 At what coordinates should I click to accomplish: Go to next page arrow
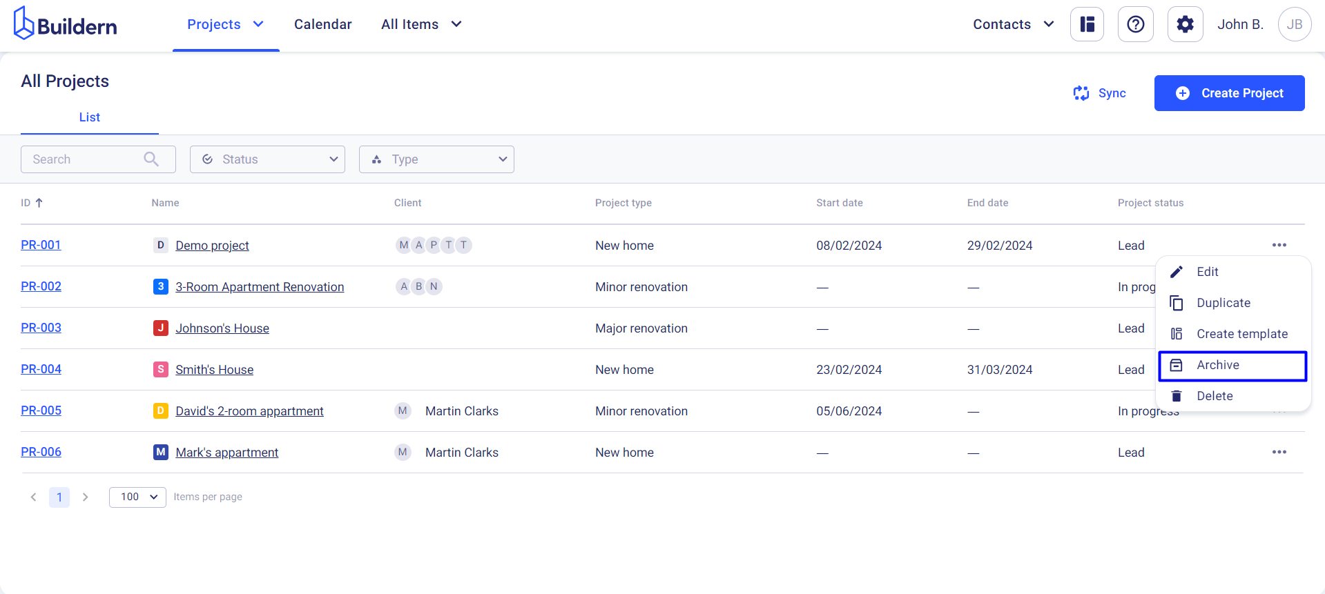point(85,497)
